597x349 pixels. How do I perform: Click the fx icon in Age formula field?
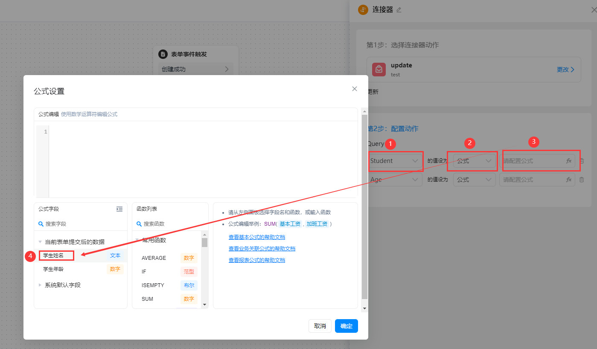(x=569, y=180)
